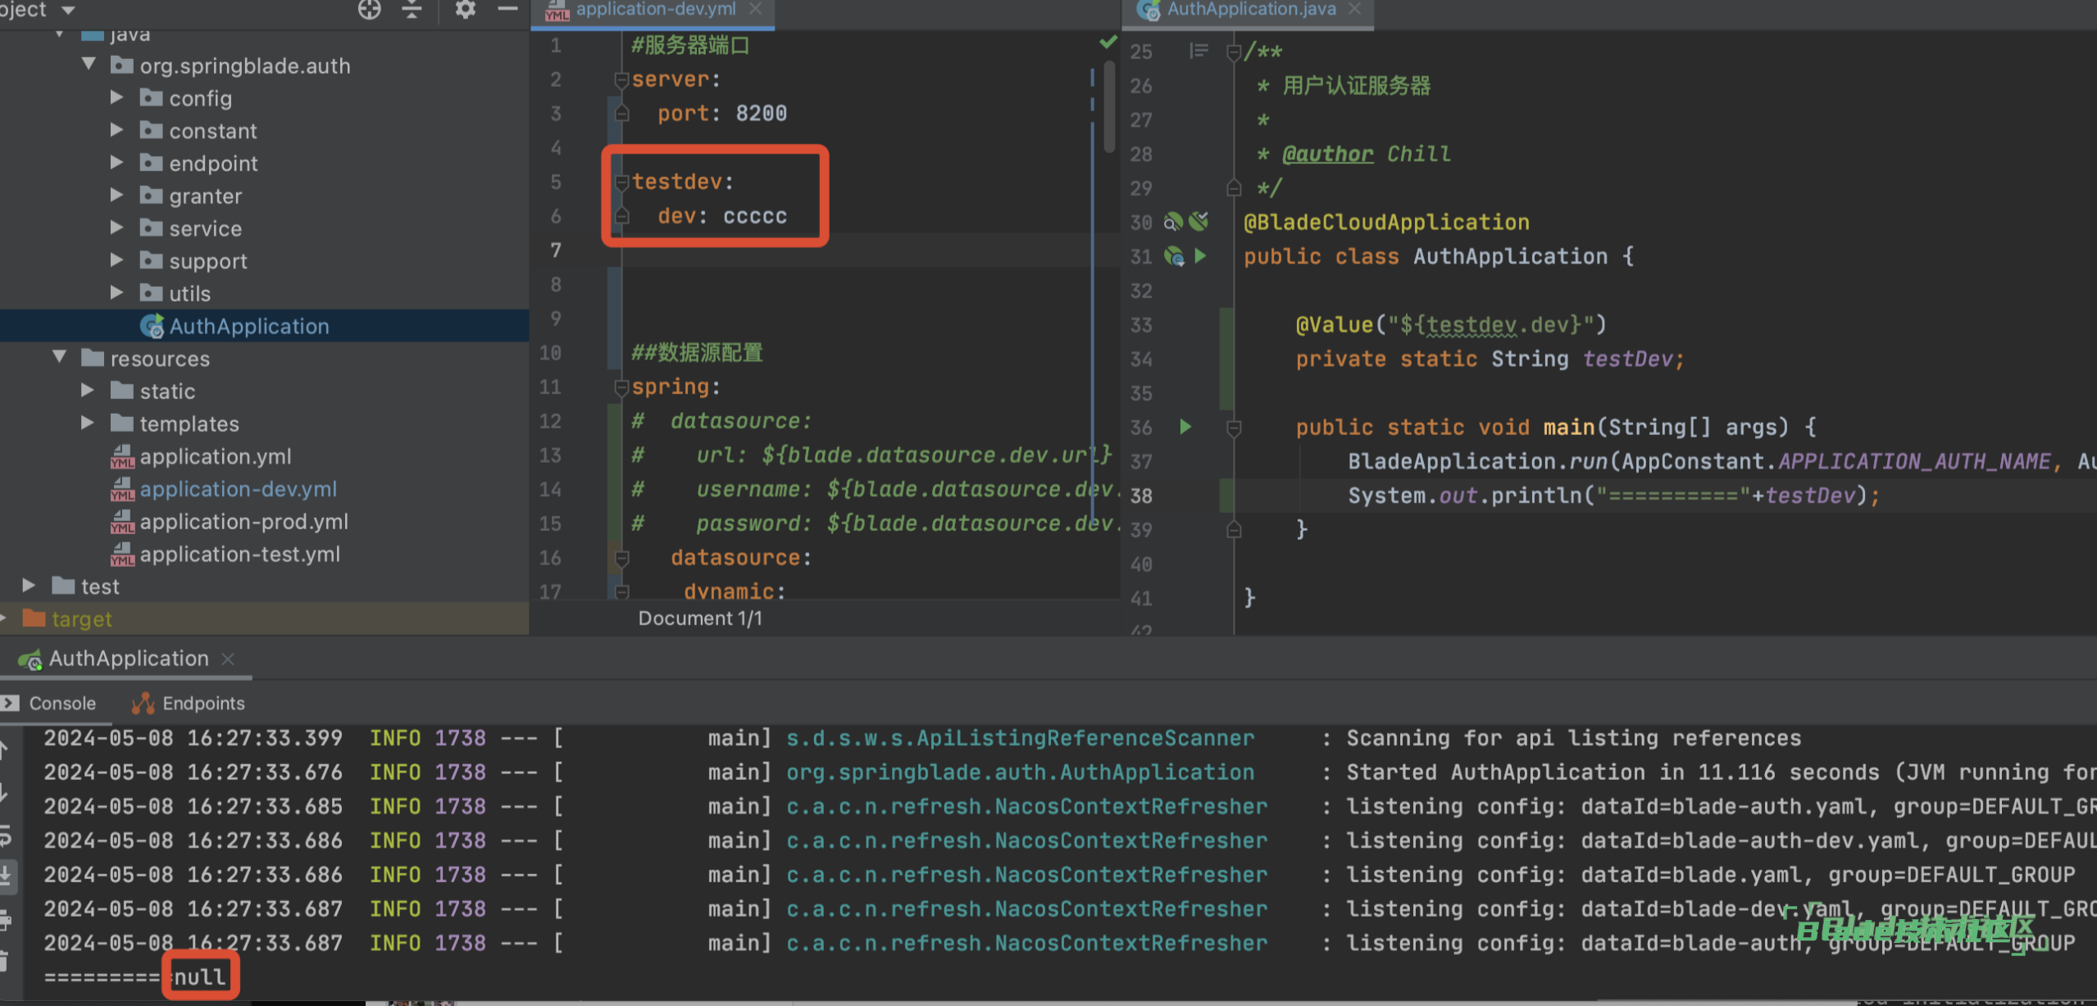Expand the utils folder
Viewport: 2097px width, 1006px height.
coord(116,292)
